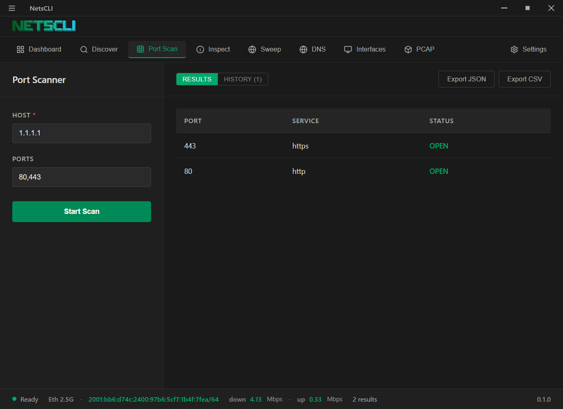The height and width of the screenshot is (409, 563).
Task: Click inside the HOST input field
Action: (x=81, y=133)
